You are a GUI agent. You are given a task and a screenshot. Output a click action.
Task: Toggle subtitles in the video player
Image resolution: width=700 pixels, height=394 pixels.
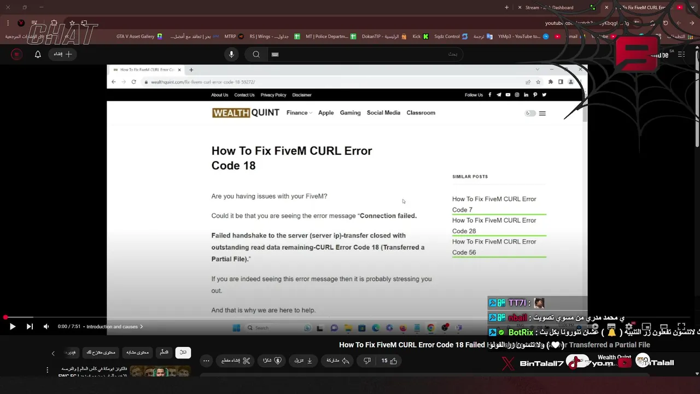click(611, 327)
